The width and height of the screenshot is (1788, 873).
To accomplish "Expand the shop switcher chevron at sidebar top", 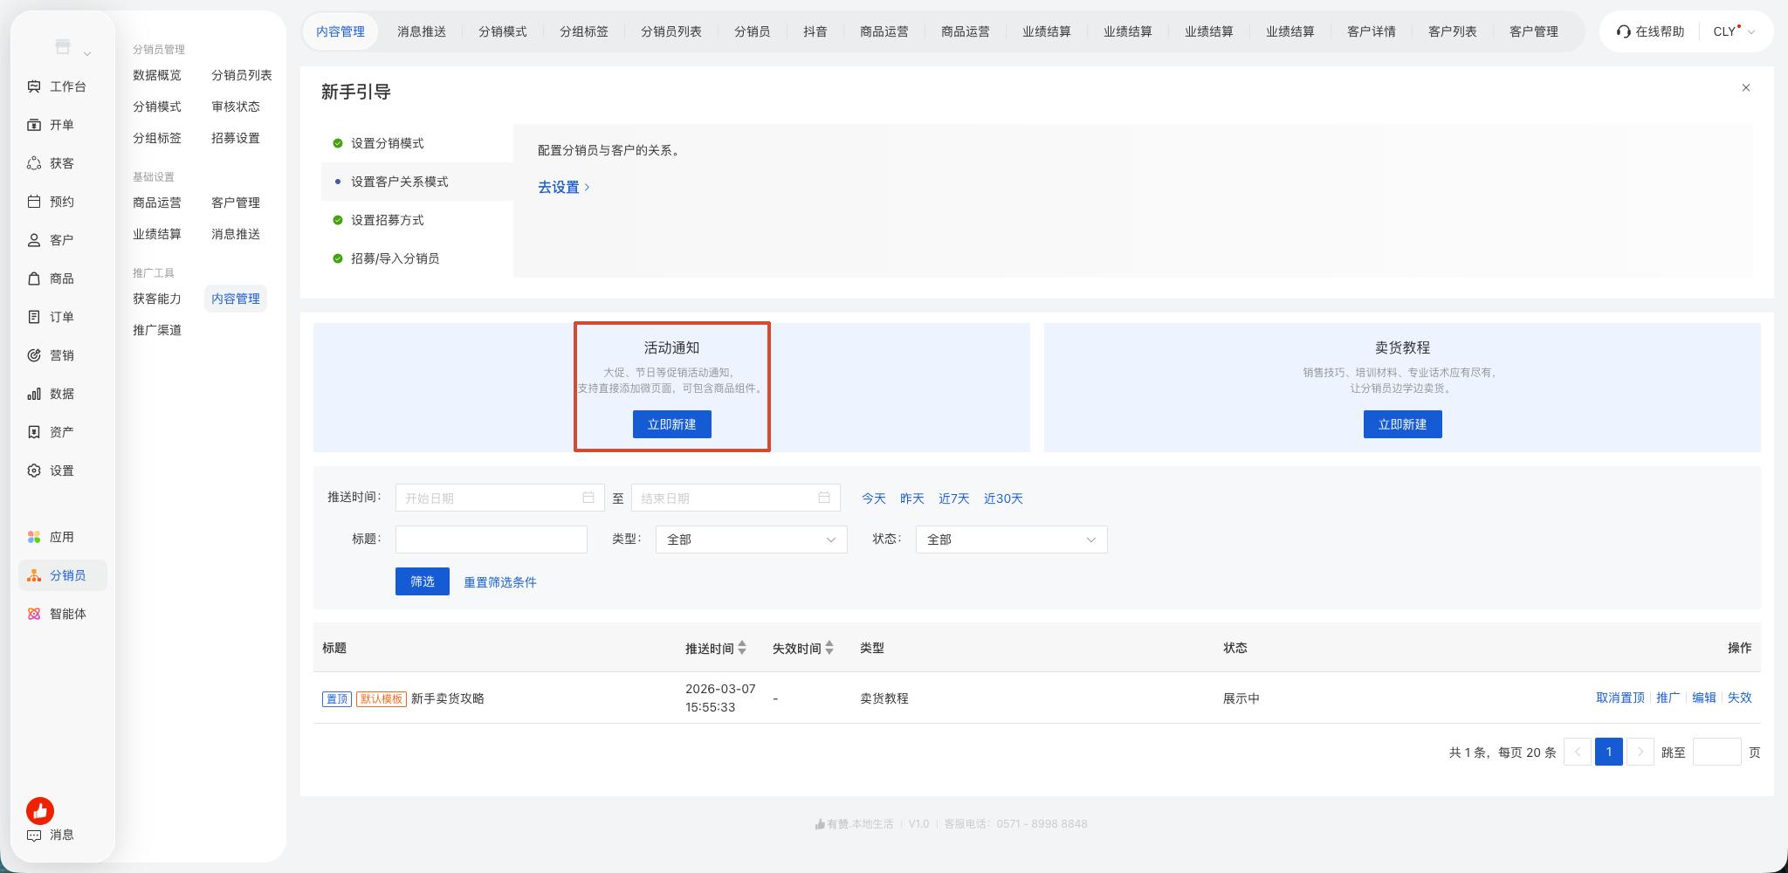I will (87, 54).
